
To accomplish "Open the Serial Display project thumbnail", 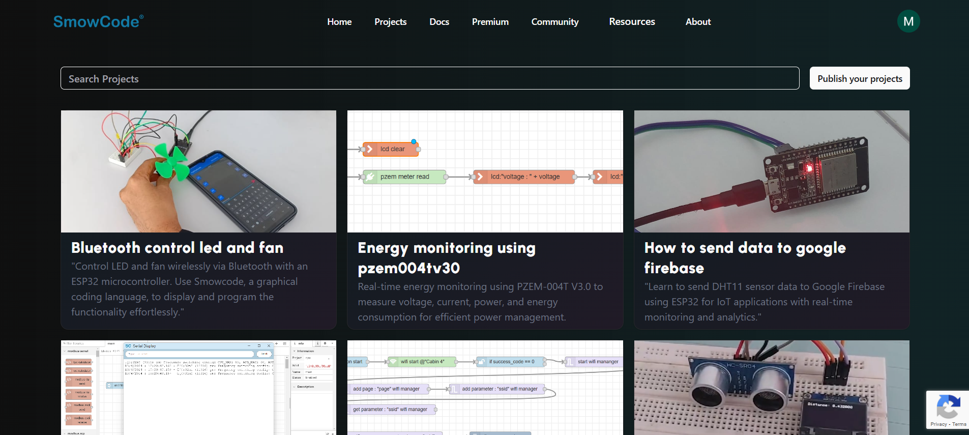I will point(198,388).
